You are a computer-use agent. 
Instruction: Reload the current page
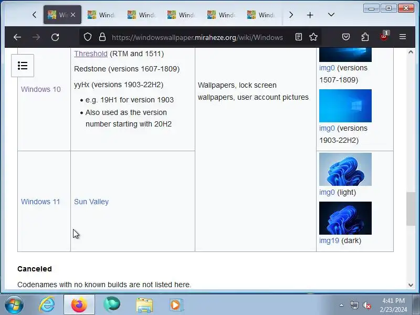tap(55, 37)
